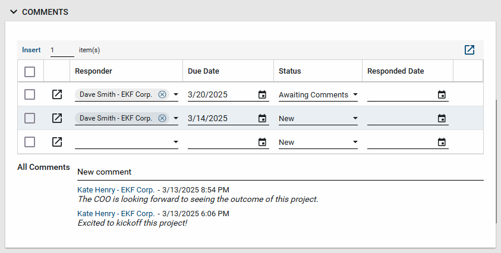501x253 pixels.
Task: Expand responder dropdown in the empty third row
Action: pos(175,142)
